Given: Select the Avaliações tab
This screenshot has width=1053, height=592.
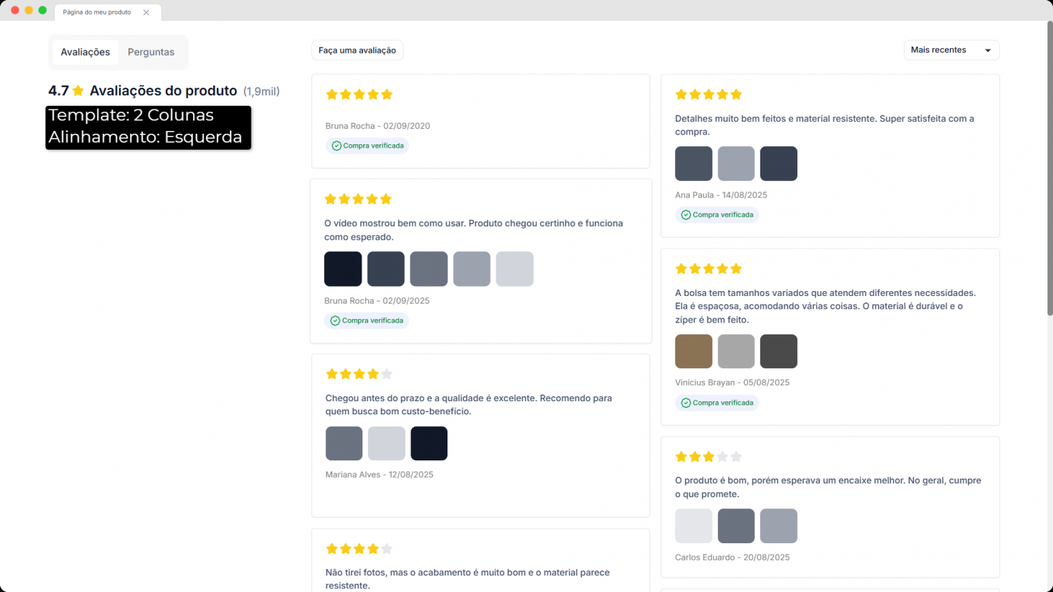Looking at the screenshot, I should coord(85,52).
